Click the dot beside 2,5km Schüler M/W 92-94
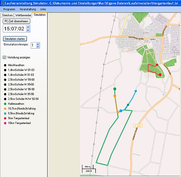Viewport: 181px width, 177px height. click(x=5, y=99)
